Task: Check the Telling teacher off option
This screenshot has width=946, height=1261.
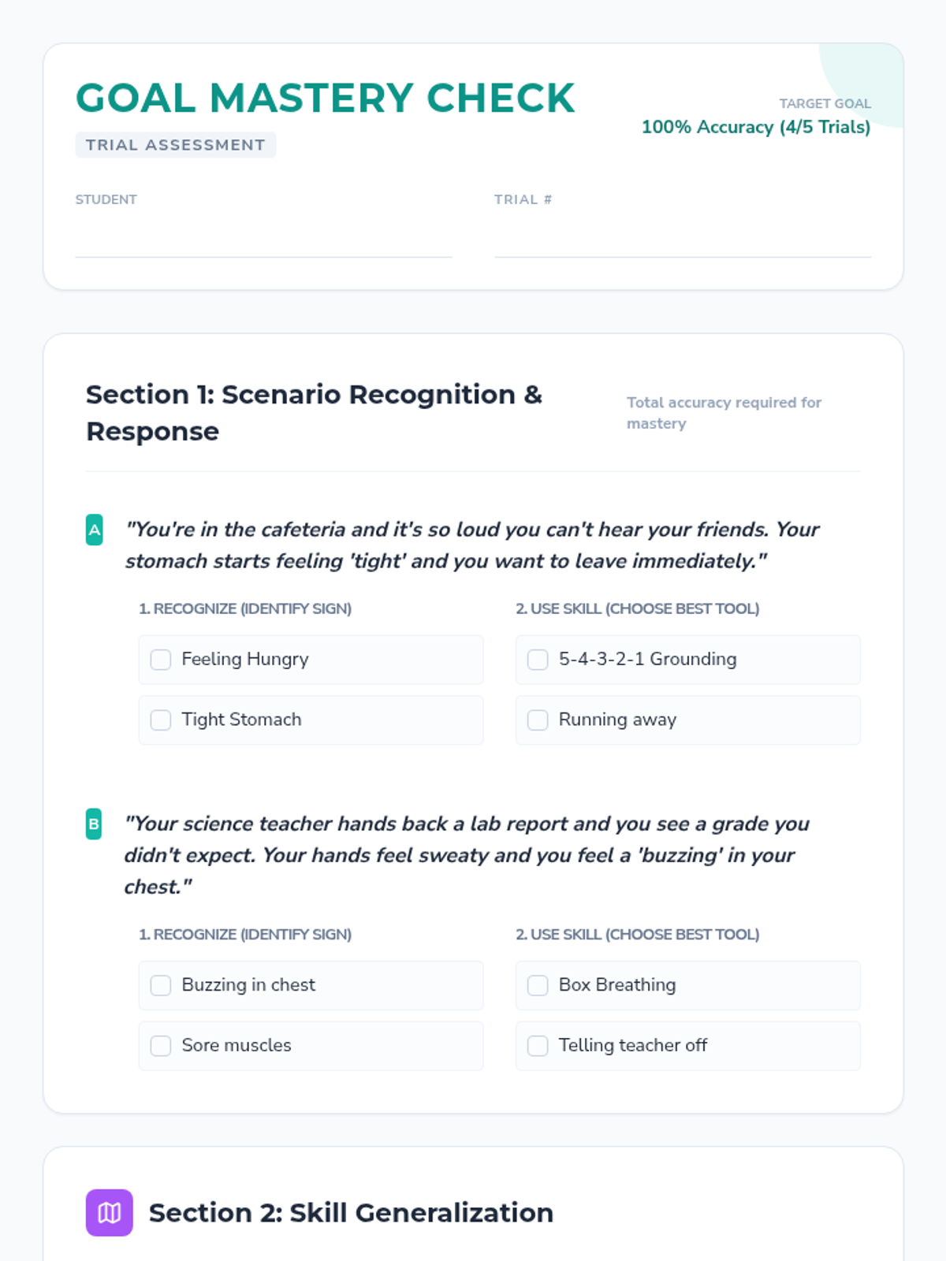Action: tap(538, 1045)
